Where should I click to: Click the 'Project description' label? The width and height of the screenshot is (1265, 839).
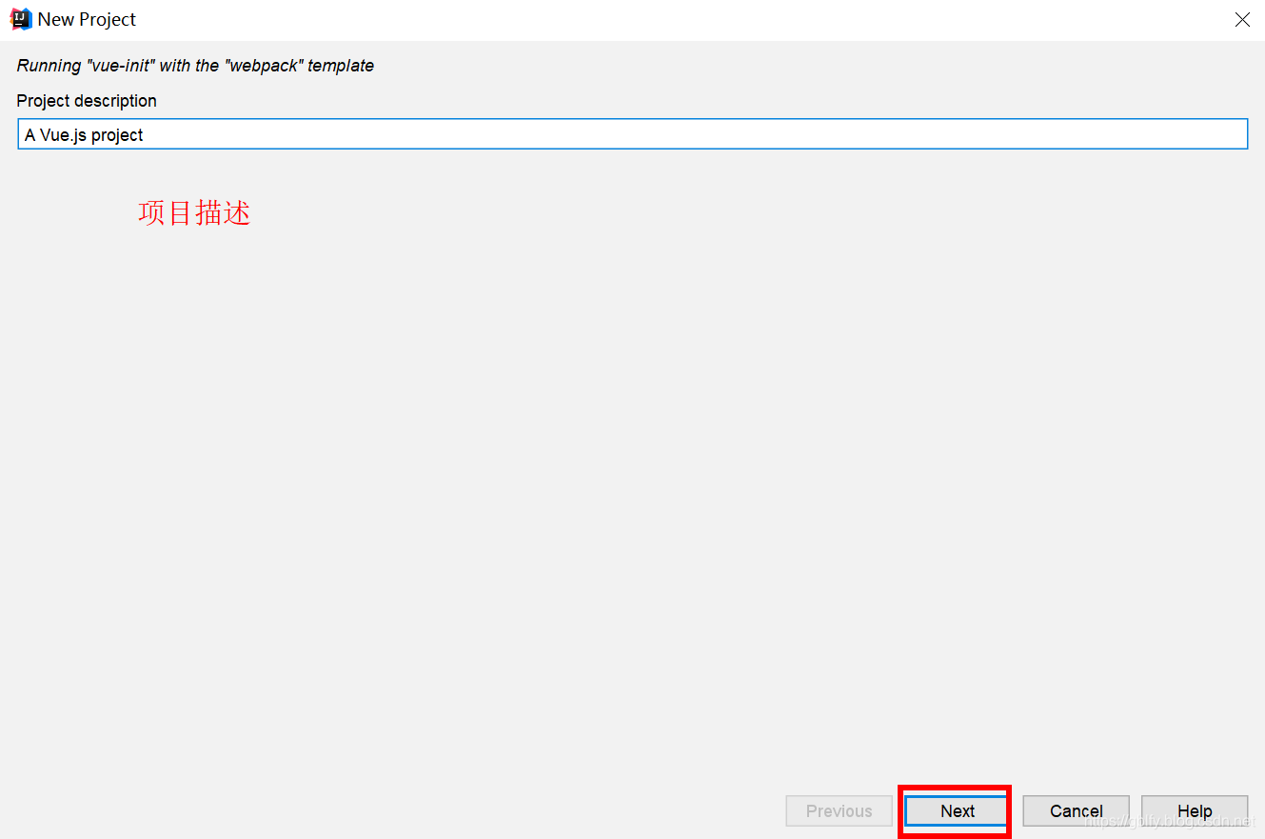point(87,101)
